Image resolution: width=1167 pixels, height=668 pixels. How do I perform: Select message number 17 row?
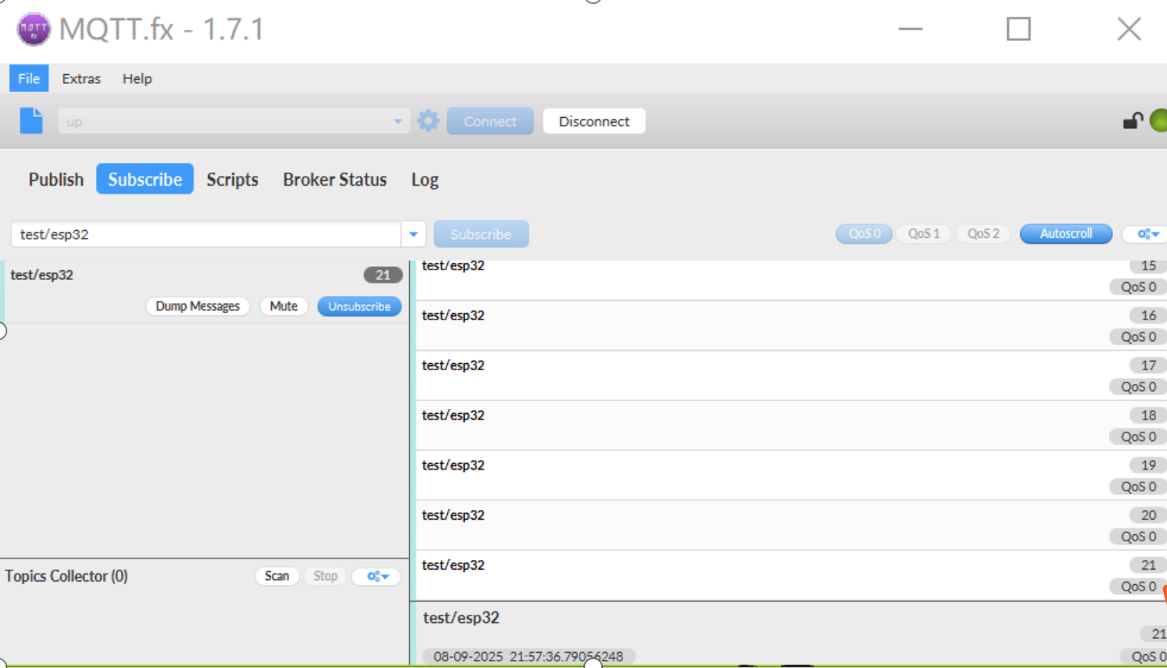click(791, 376)
